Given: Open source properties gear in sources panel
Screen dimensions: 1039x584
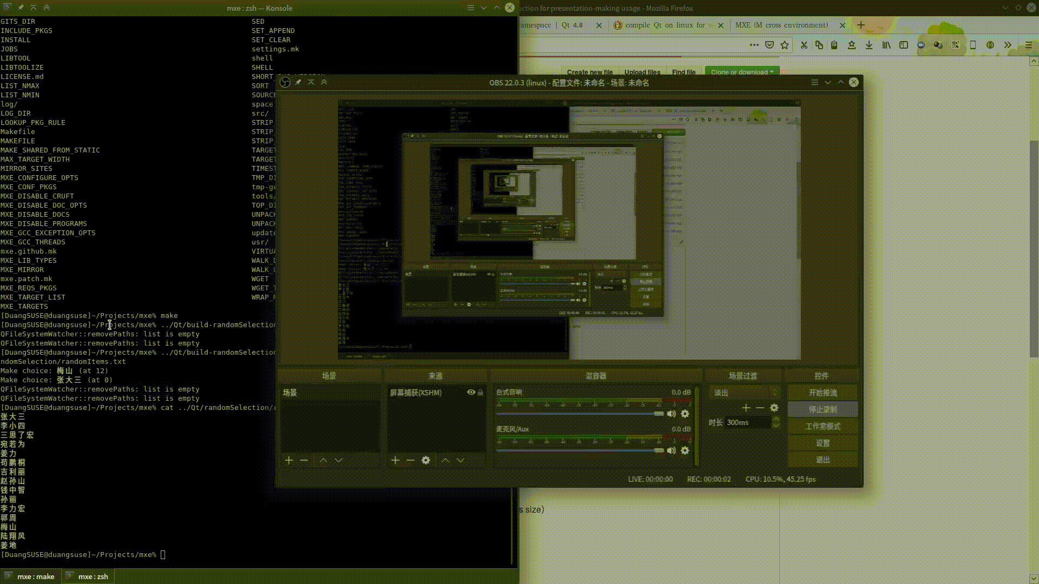Looking at the screenshot, I should pyautogui.click(x=426, y=460).
